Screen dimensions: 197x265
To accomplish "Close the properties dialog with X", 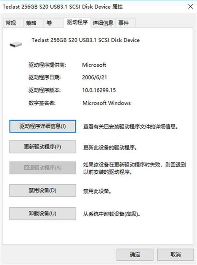I will (190, 7).
